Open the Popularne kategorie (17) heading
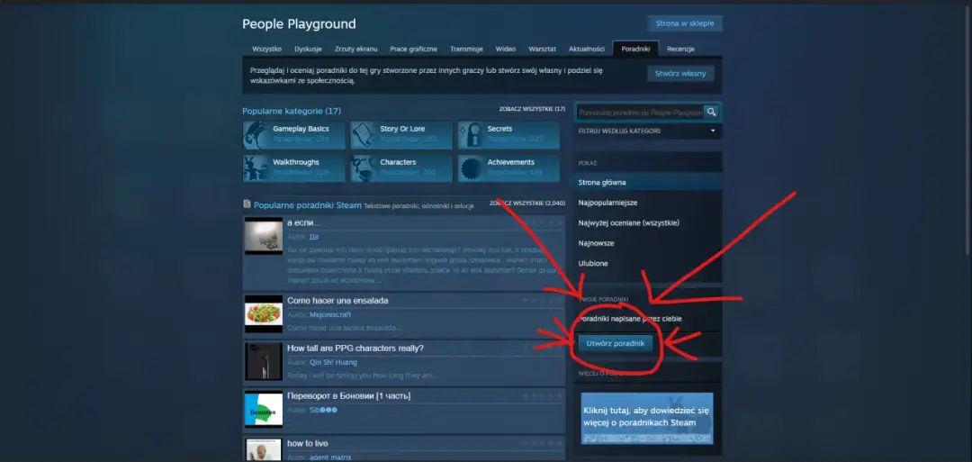The width and height of the screenshot is (972, 462). (292, 111)
